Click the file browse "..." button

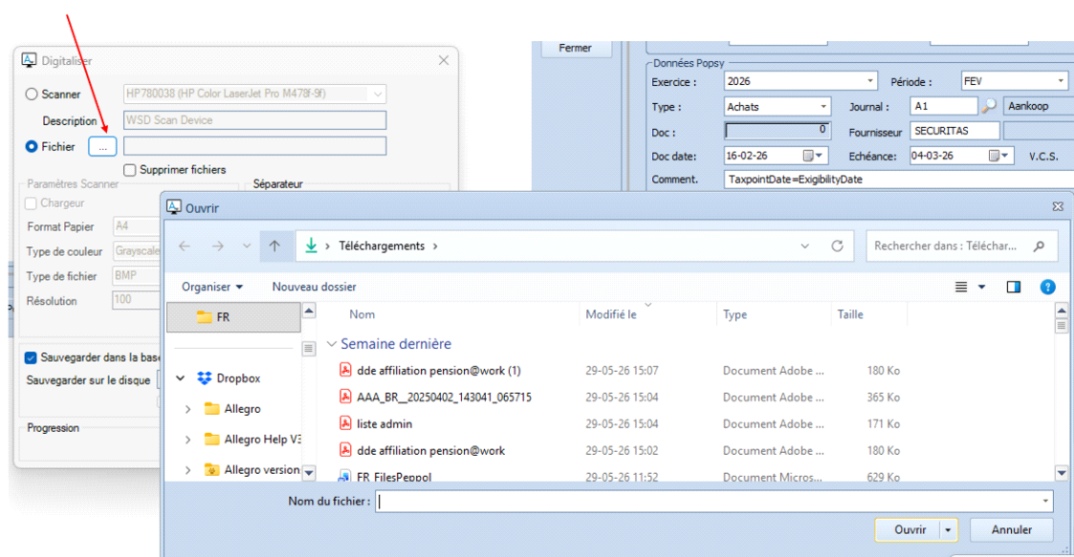tap(102, 146)
